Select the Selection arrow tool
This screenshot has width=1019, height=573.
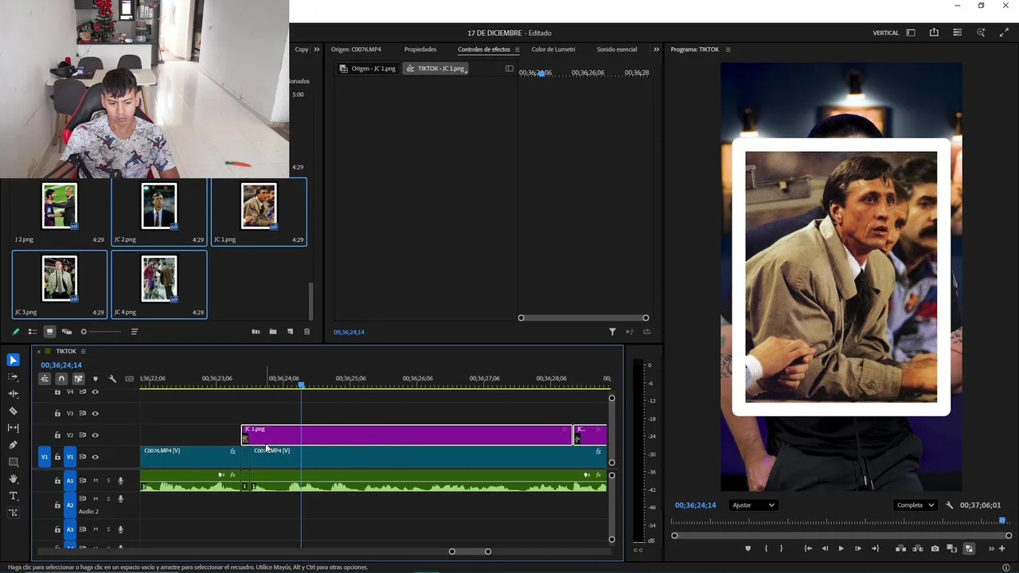[x=13, y=360]
